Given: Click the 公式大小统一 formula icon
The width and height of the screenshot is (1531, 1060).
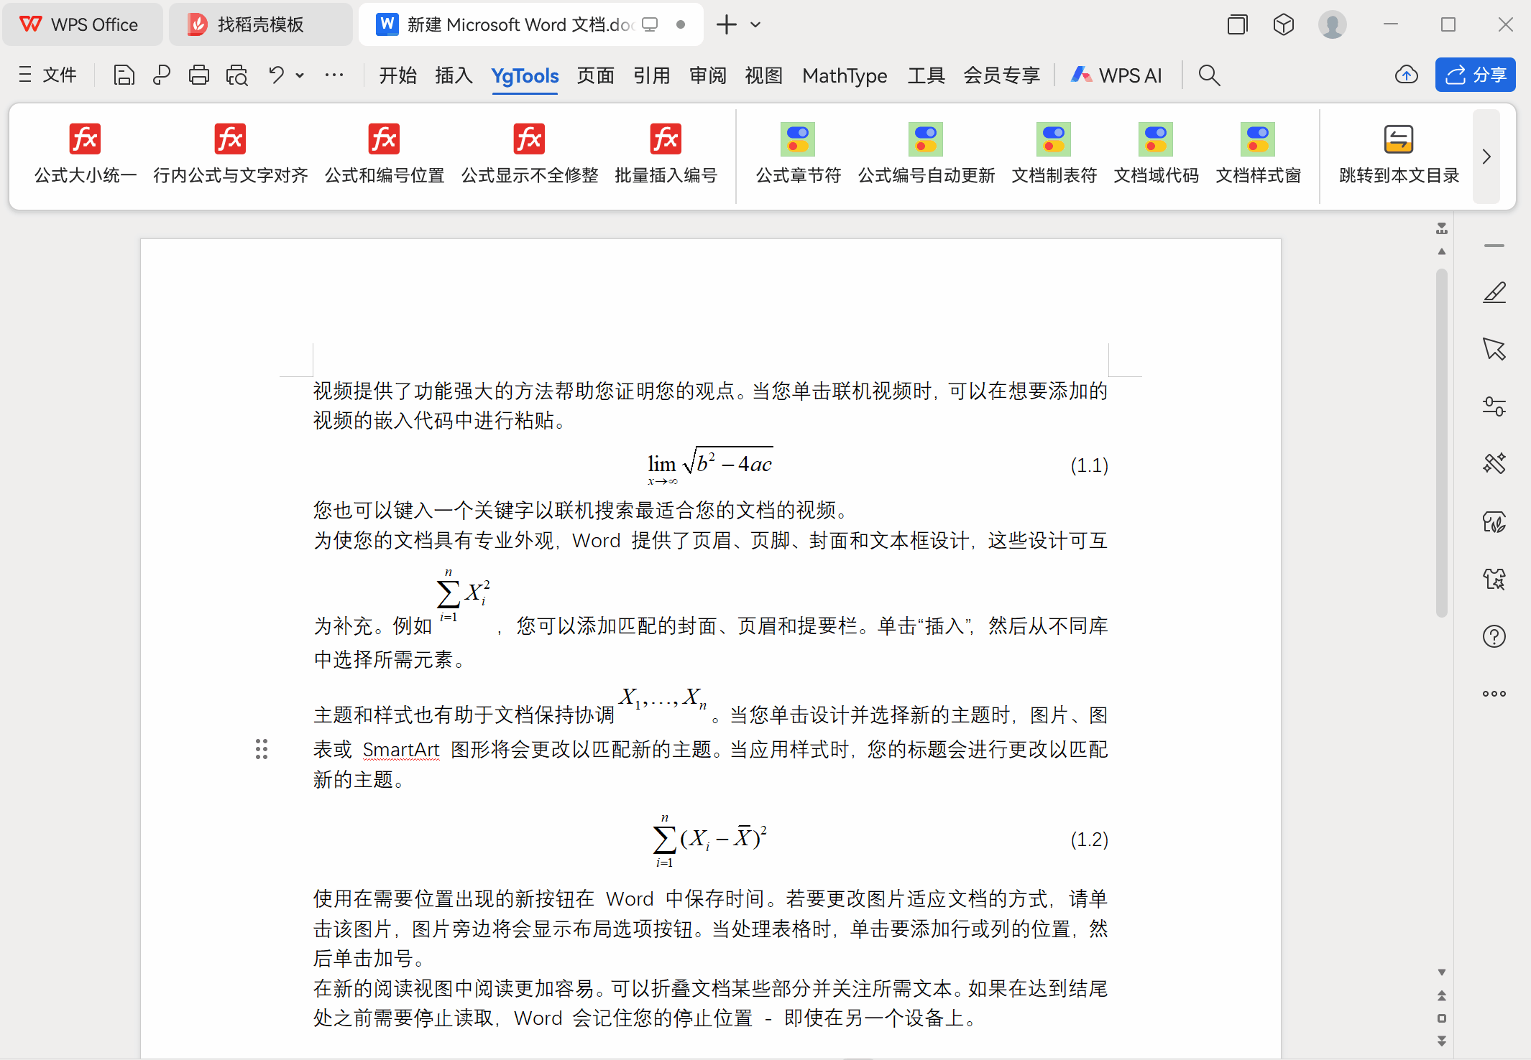Looking at the screenshot, I should tap(85, 139).
